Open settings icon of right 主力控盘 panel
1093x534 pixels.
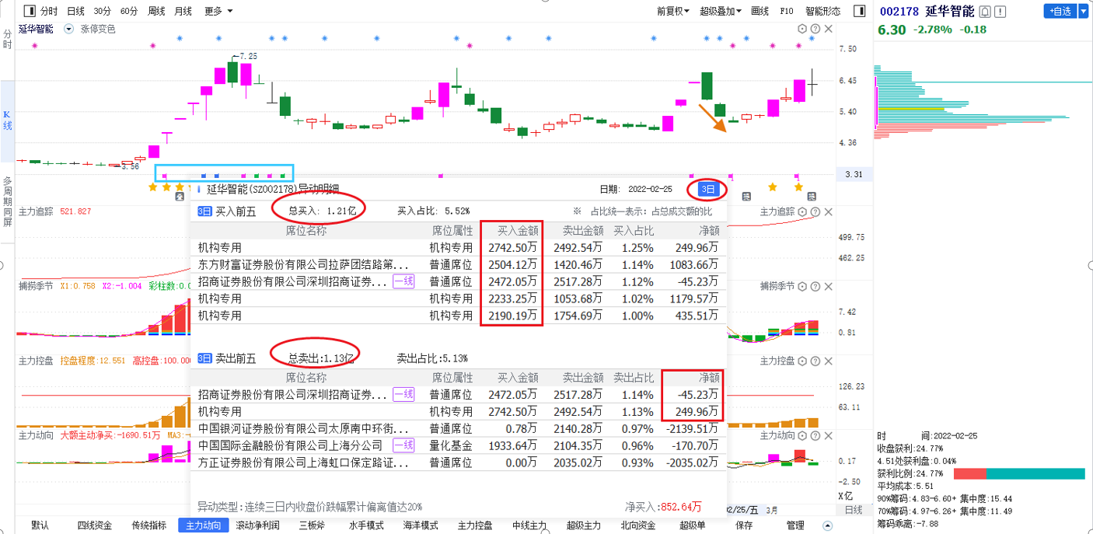point(802,361)
